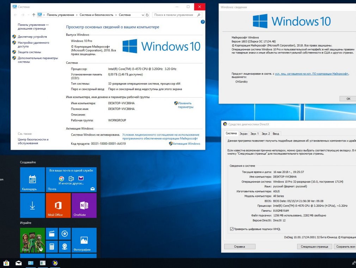Select computer name DESKTOP-VVCB6HA value
The width and height of the screenshot is (356, 268).
[x=121, y=103]
